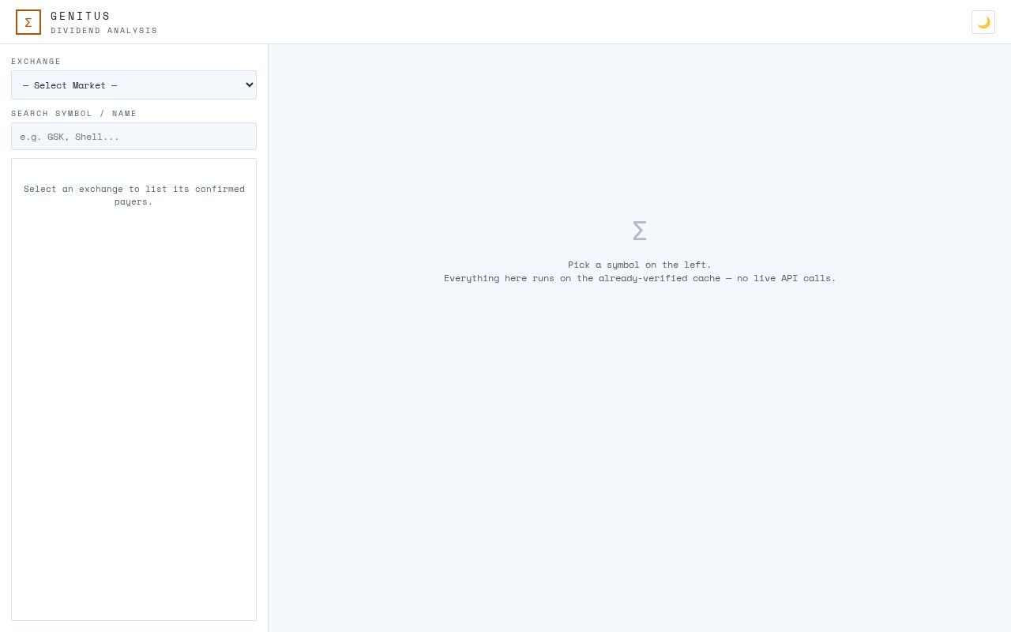Click the SEARCH SYMBOL / NAME label
This screenshot has height=632, width=1011.
click(x=74, y=113)
